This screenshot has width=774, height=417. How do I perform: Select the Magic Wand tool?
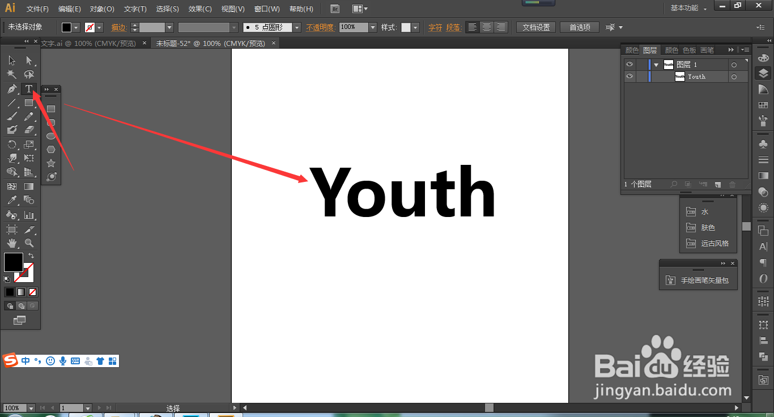click(x=12, y=74)
